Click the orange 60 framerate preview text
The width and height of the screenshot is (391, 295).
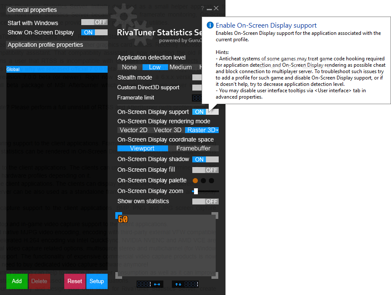pos(123,219)
